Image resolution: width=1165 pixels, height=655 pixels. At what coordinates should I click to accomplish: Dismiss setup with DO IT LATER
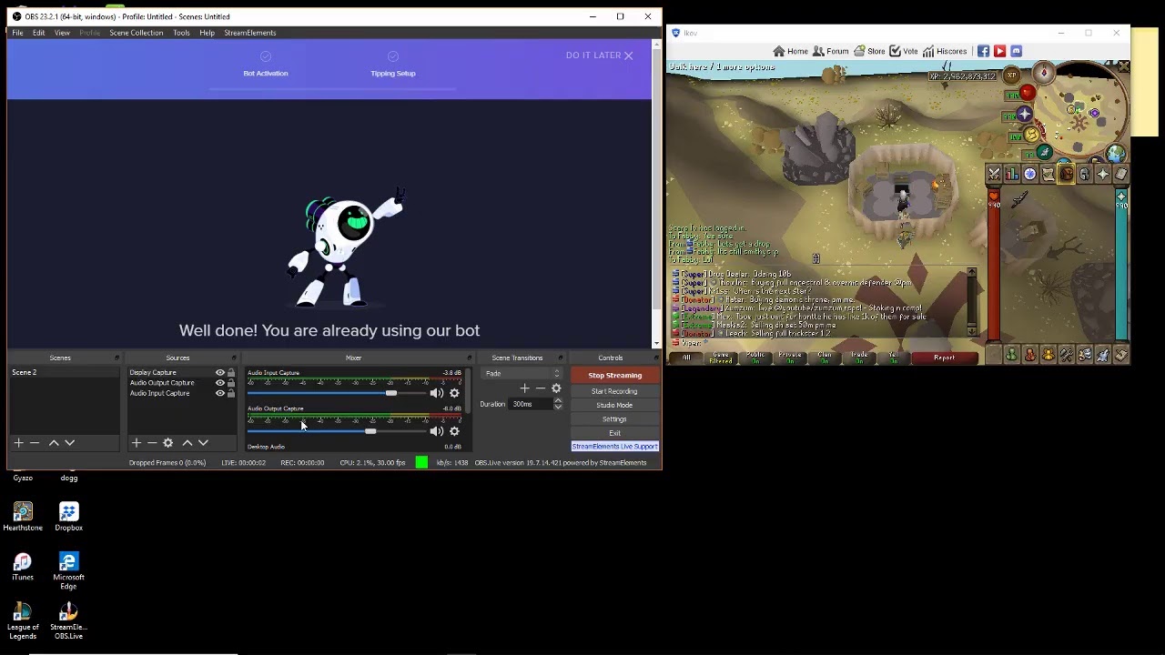coord(599,55)
